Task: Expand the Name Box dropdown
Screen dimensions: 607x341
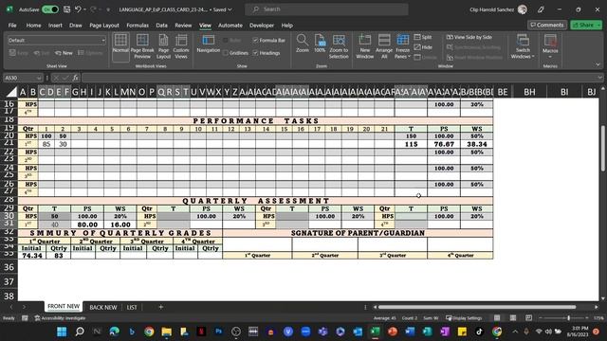Action: (x=39, y=78)
